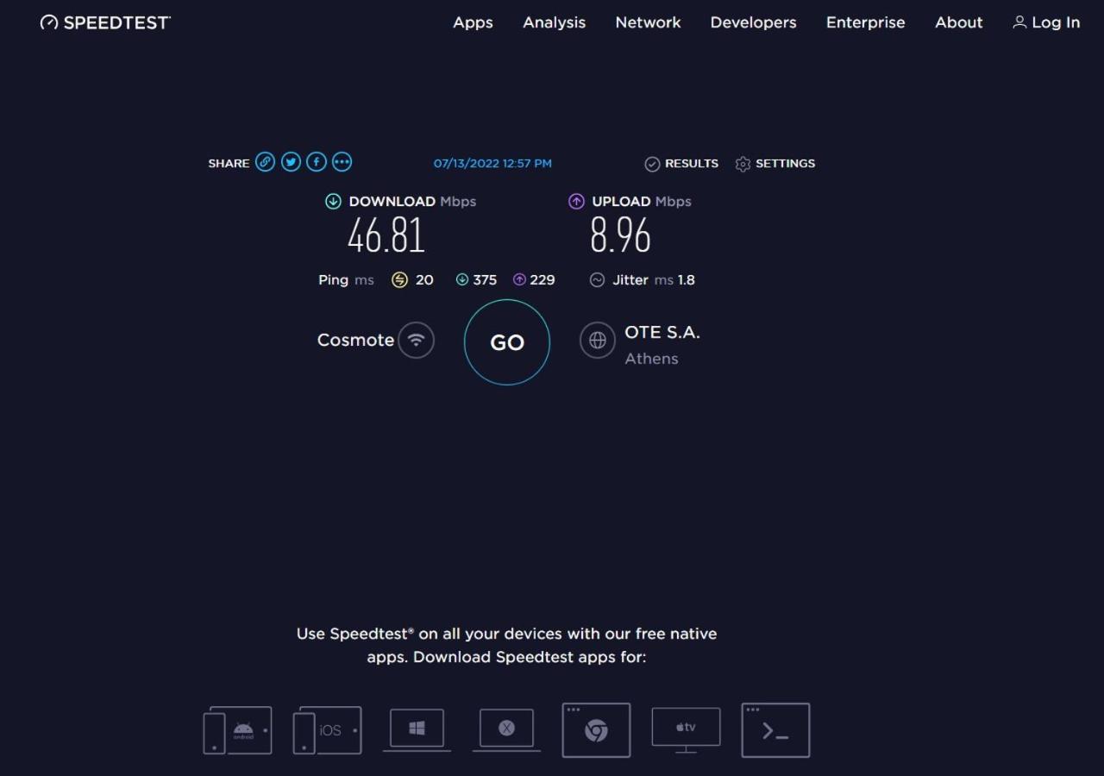Viewport: 1104px width, 776px height.
Task: Click the Jitter wave icon
Action: 597,279
